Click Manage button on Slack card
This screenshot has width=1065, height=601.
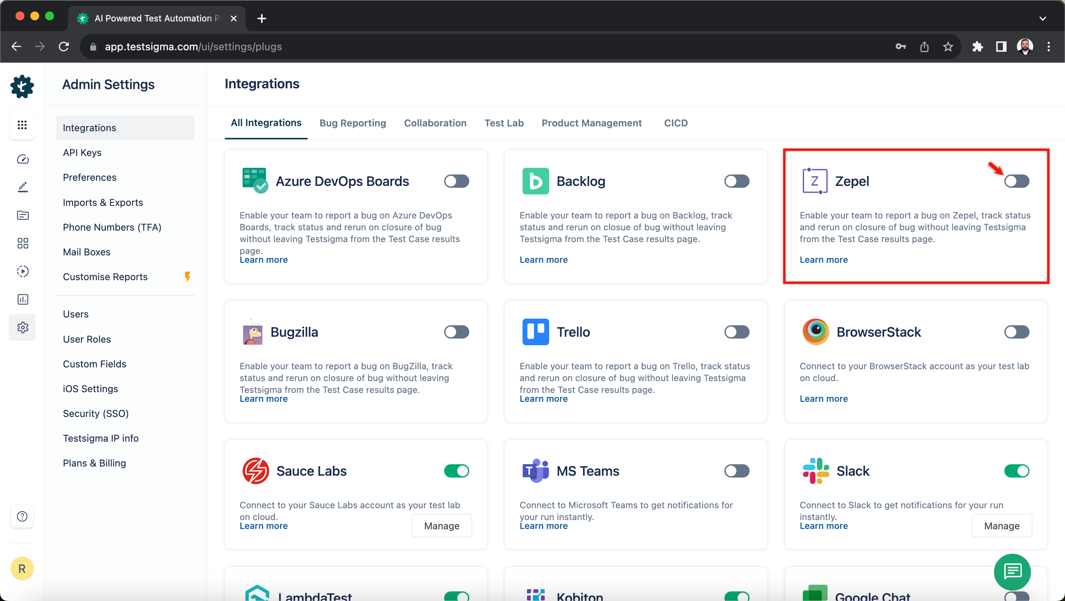(x=1001, y=525)
